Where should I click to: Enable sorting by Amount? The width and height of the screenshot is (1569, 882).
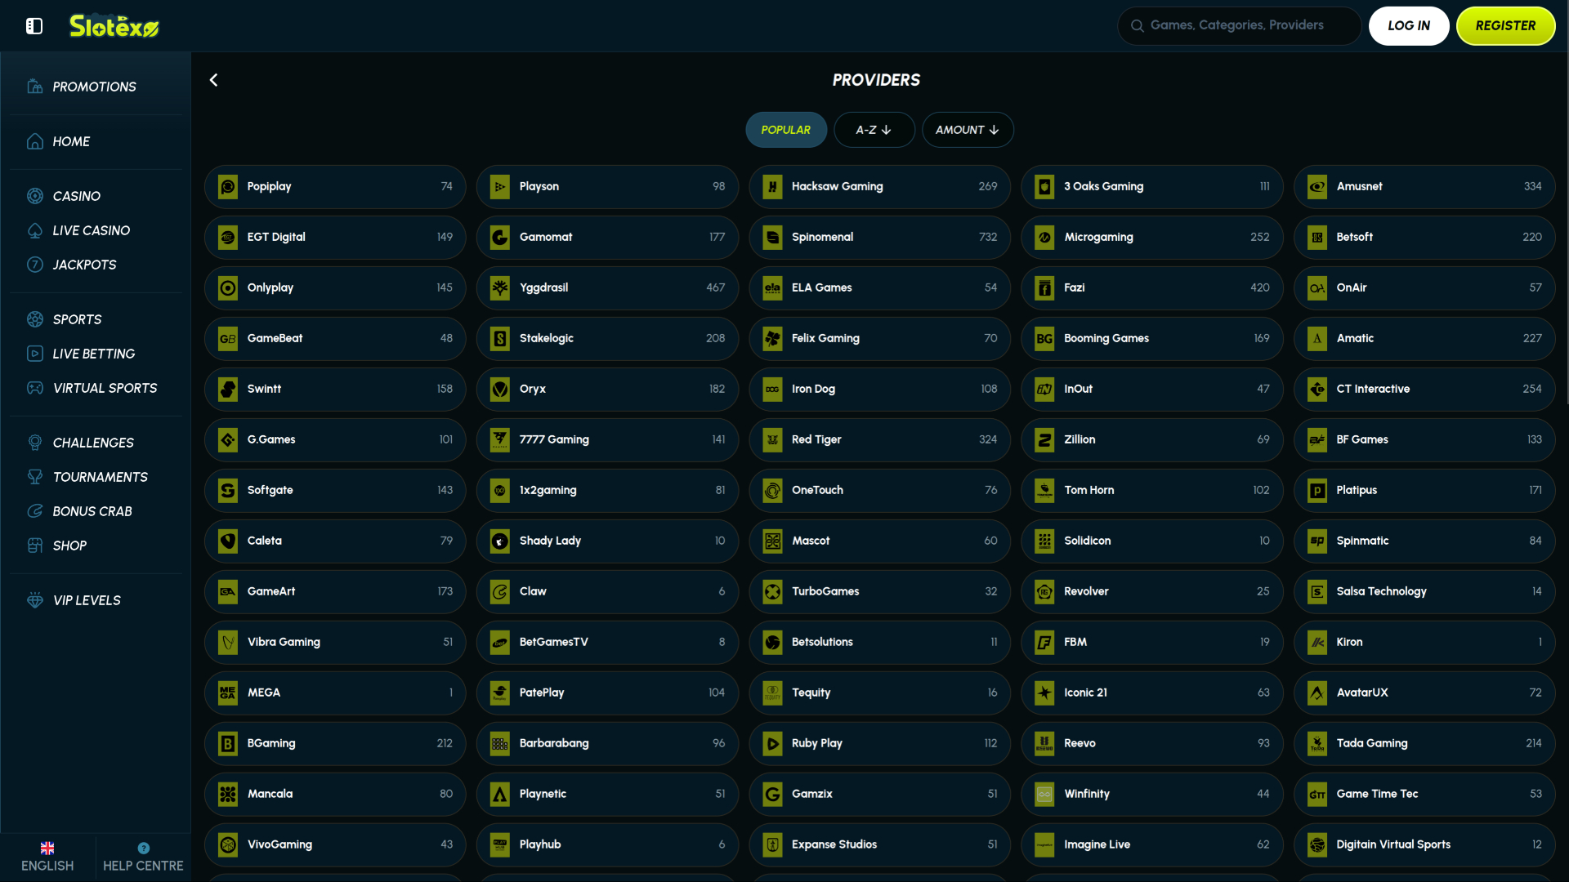(x=968, y=129)
